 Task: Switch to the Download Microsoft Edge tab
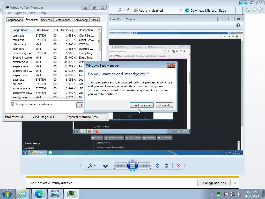210,10
